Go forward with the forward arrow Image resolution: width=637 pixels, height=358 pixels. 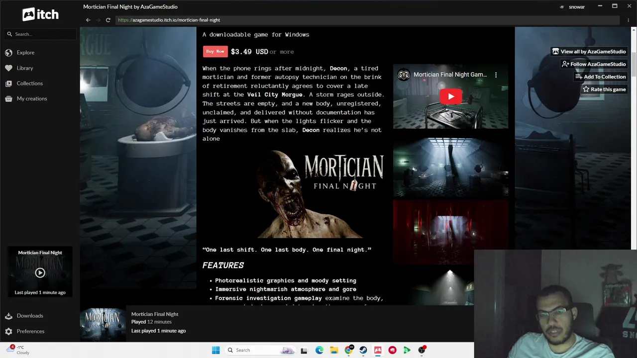click(x=98, y=20)
